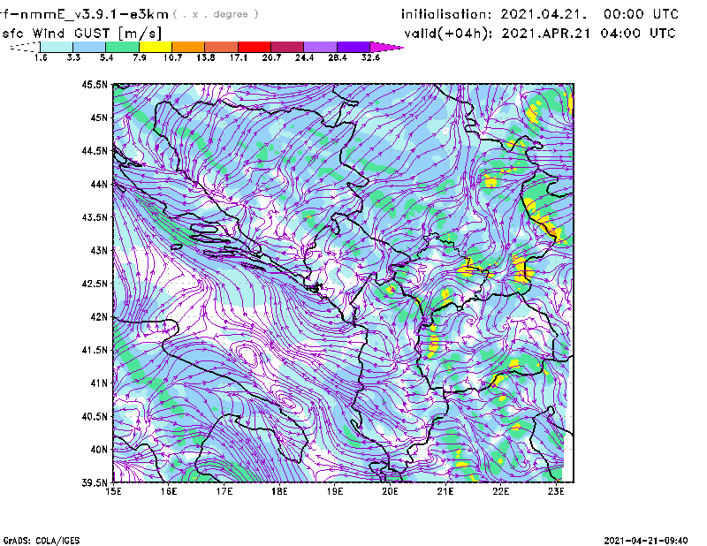This screenshot has width=707, height=546.
Task: Pick the green legend swatch for 5.4–7.9
Action: tap(122, 47)
